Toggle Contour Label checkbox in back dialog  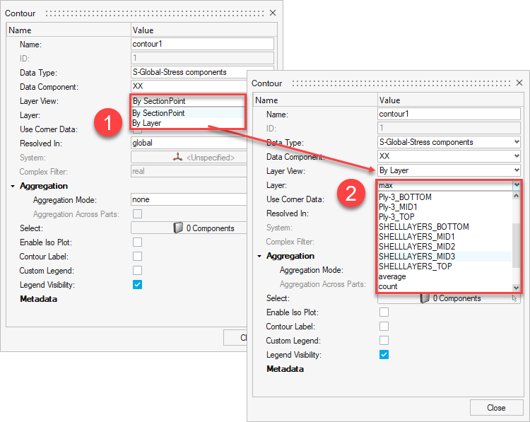coord(137,257)
